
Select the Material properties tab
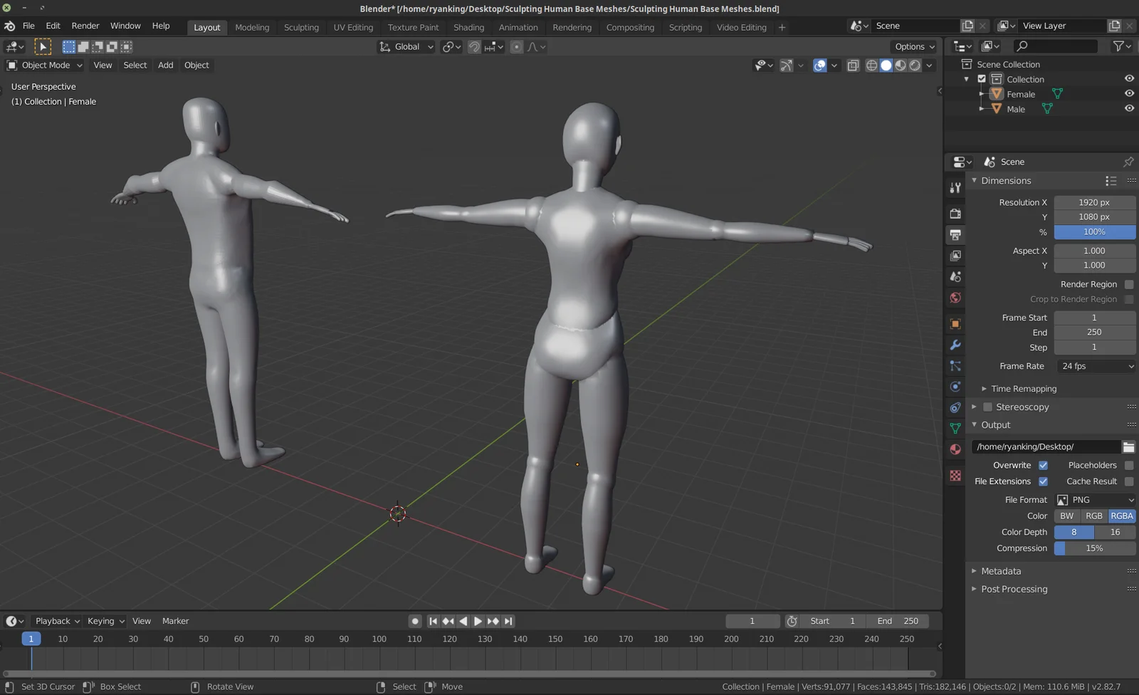pyautogui.click(x=955, y=449)
